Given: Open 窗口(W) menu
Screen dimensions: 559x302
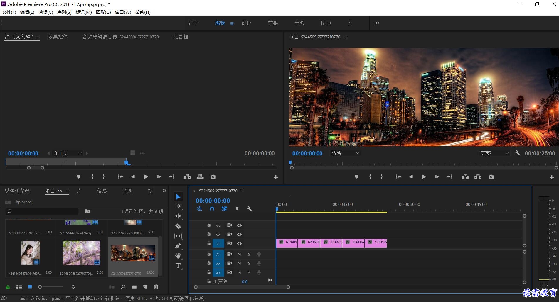Looking at the screenshot, I should click(123, 12).
